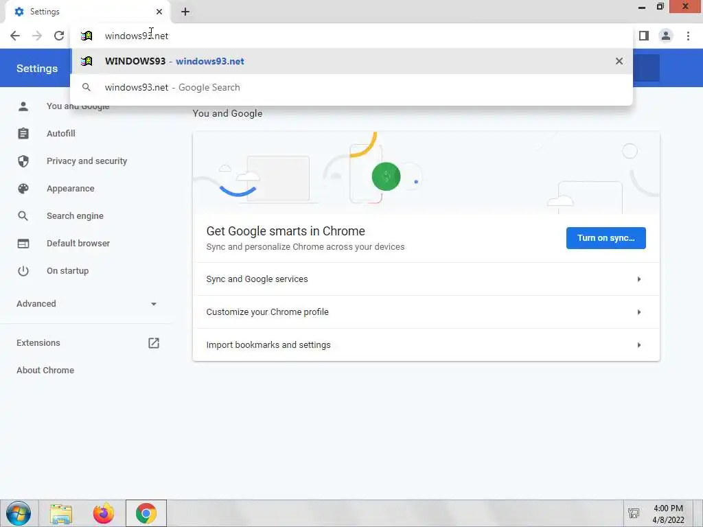Click the On startup power icon
703x527 pixels.
[23, 270]
